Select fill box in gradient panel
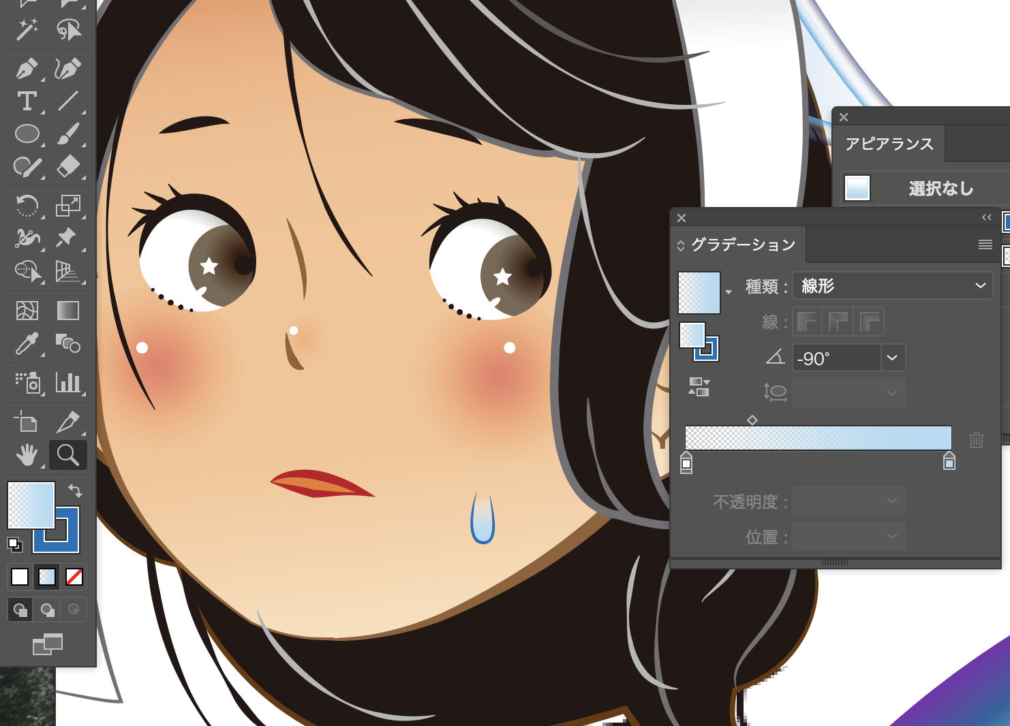The image size is (1010, 726). (692, 335)
